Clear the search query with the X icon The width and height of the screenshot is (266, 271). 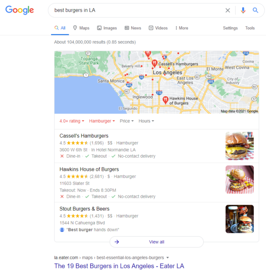click(x=228, y=10)
